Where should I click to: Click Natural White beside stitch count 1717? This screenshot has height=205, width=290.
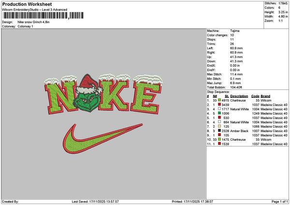click(x=240, y=109)
